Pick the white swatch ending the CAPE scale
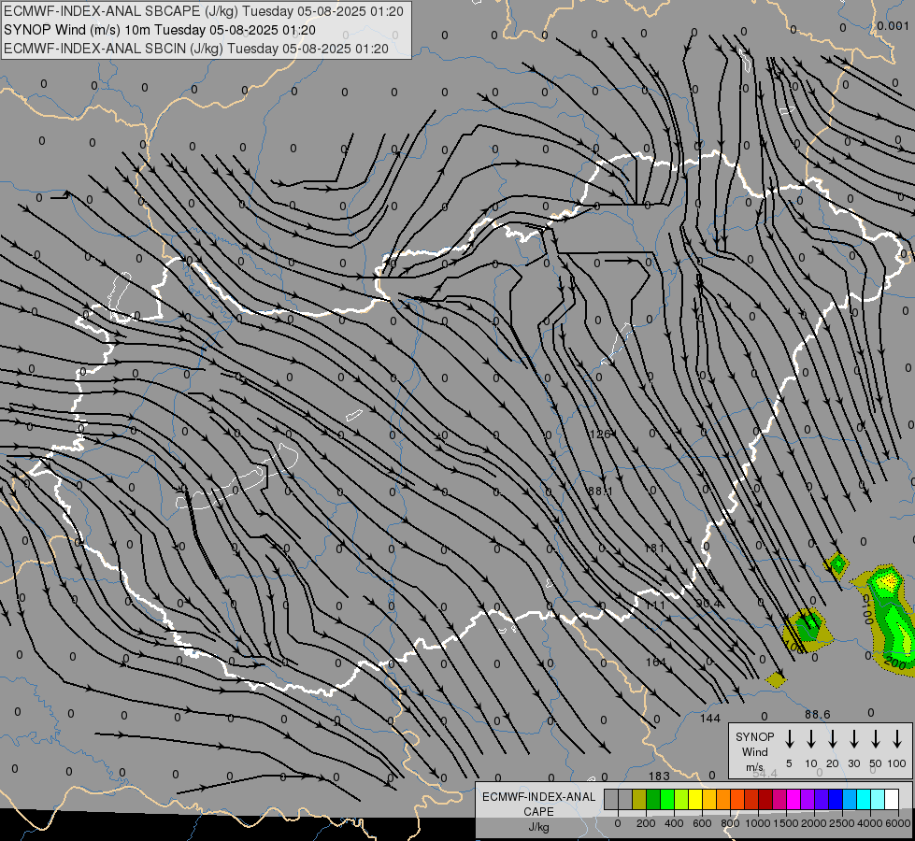This screenshot has height=841, width=915. (x=892, y=800)
